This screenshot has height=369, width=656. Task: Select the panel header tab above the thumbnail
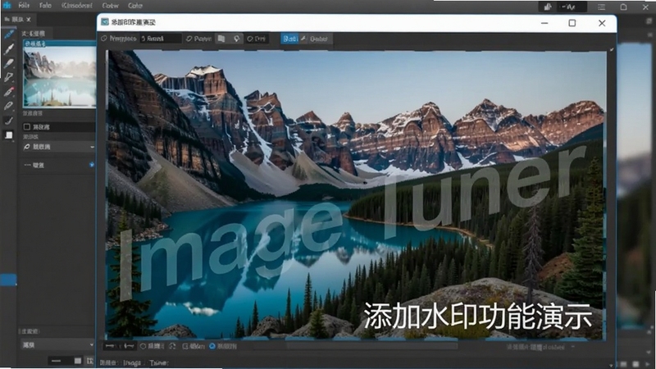click(34, 34)
